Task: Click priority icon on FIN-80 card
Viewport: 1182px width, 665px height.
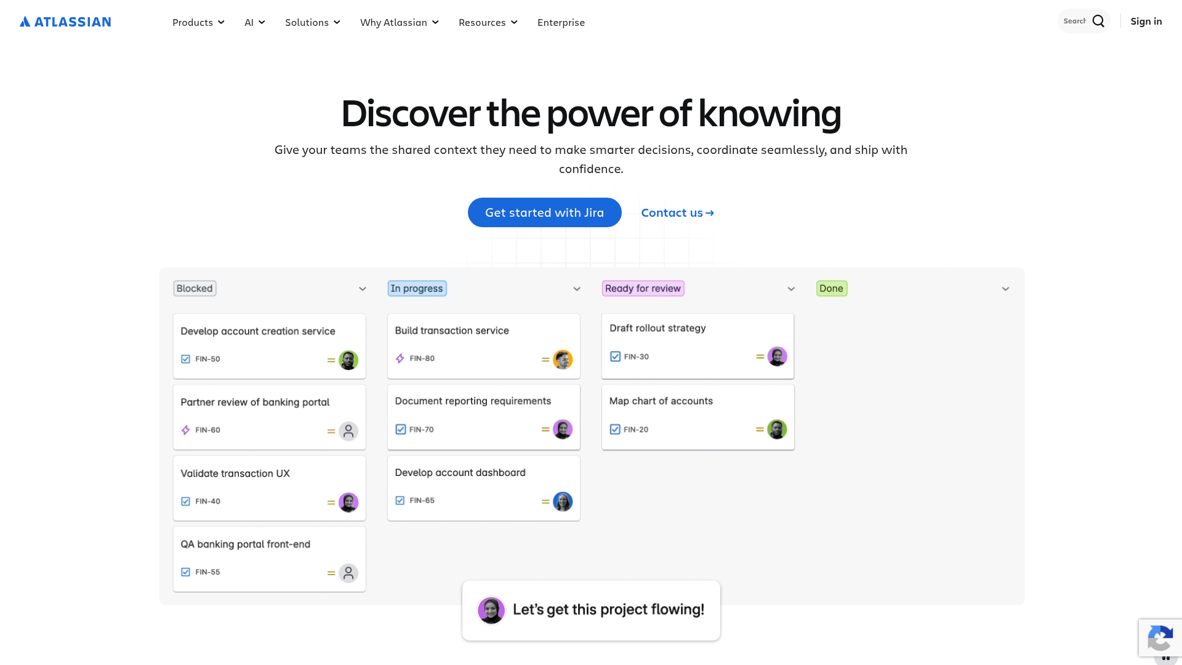Action: 545,360
